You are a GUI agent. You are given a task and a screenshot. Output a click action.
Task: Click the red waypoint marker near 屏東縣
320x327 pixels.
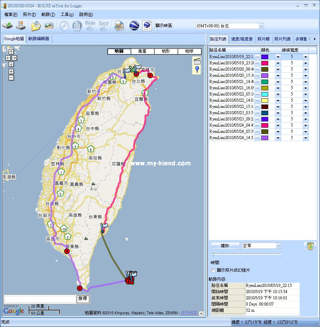(x=67, y=251)
